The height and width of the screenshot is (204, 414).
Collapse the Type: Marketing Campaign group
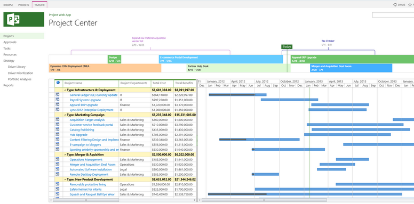point(65,115)
